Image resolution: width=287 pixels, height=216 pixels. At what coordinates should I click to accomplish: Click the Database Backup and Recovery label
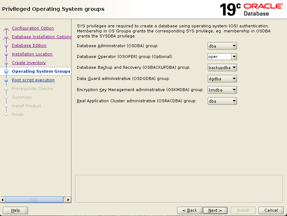pyautogui.click(x=133, y=67)
